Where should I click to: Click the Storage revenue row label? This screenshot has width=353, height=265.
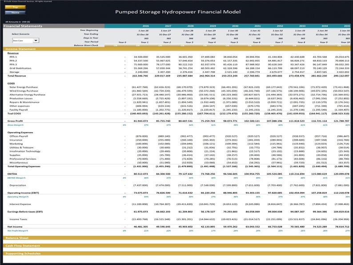pos(14,72)
